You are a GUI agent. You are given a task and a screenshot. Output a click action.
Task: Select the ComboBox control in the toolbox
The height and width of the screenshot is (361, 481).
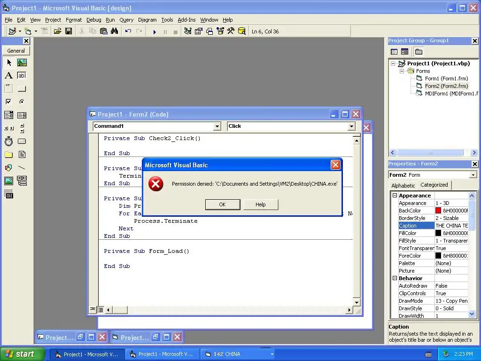9,115
